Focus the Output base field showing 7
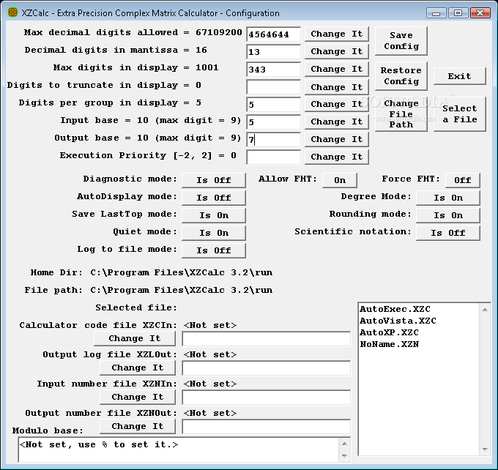This screenshot has width=498, height=470. coord(273,140)
